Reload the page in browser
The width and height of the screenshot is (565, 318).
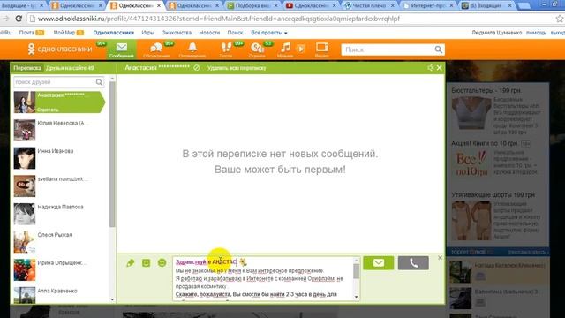(x=19, y=19)
